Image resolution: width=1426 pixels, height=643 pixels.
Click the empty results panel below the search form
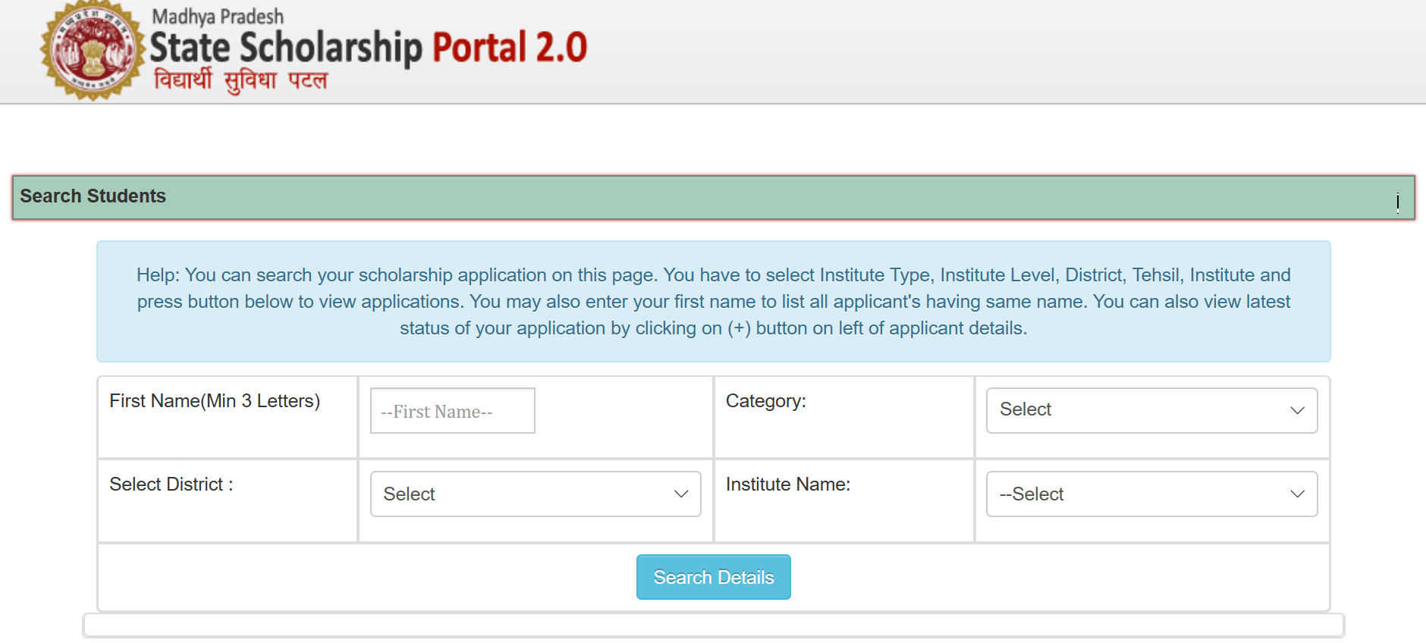[713, 626]
